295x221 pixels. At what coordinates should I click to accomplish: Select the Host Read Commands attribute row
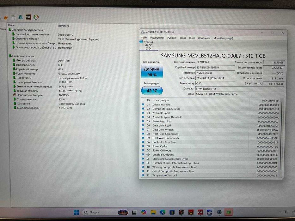(210, 134)
